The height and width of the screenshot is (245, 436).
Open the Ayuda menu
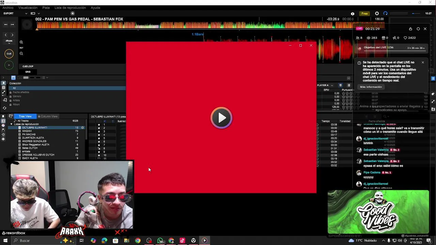(95, 7)
